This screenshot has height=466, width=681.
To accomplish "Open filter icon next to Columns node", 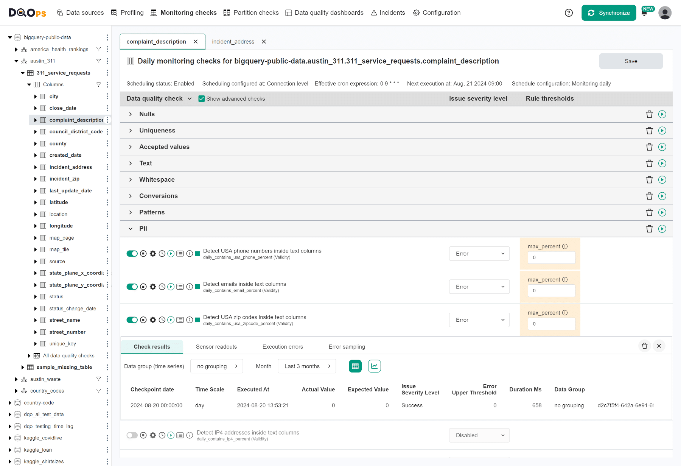I will click(x=99, y=85).
